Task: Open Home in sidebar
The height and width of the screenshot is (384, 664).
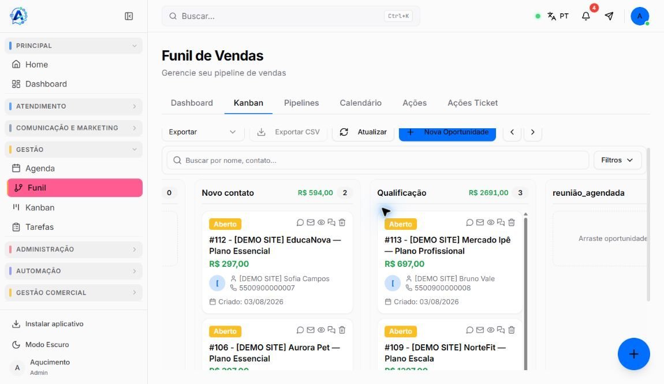Action: 74,64
